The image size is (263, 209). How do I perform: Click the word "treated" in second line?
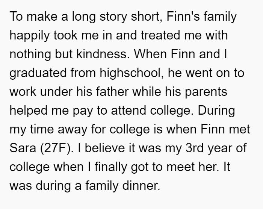click(160, 35)
